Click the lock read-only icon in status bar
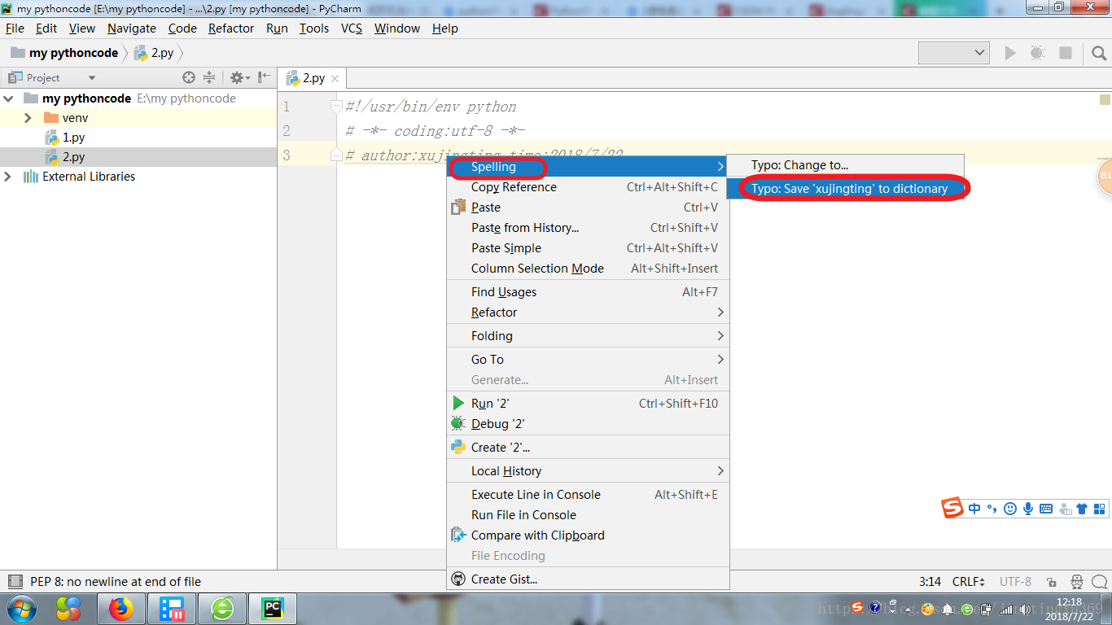 [x=1052, y=582]
